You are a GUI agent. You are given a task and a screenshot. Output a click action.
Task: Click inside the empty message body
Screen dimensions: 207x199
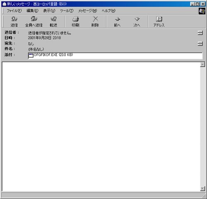pos(101,127)
